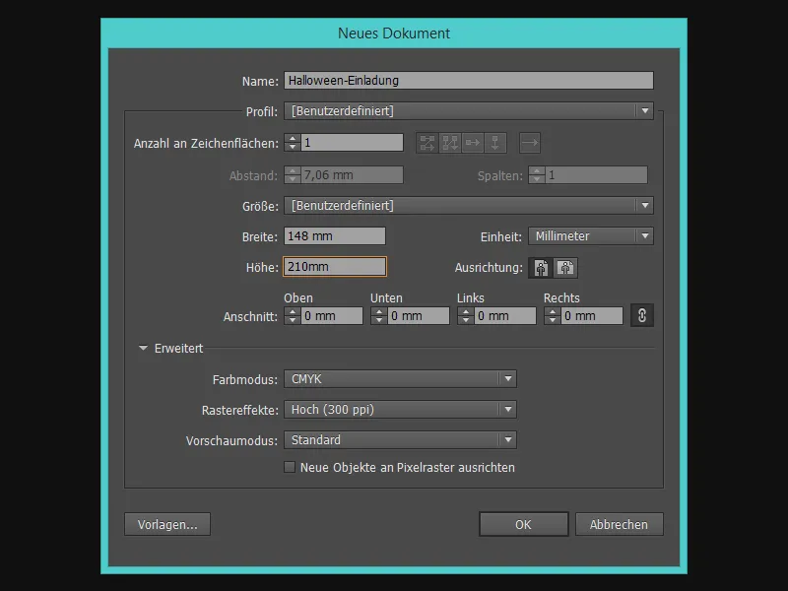The height and width of the screenshot is (591, 788).
Task: Click the Neues Dokument dialog title
Action: [394, 33]
